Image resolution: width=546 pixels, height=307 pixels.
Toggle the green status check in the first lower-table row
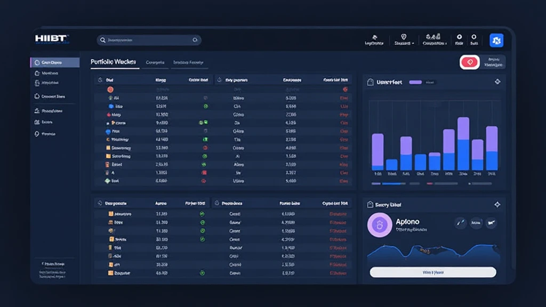203,214
